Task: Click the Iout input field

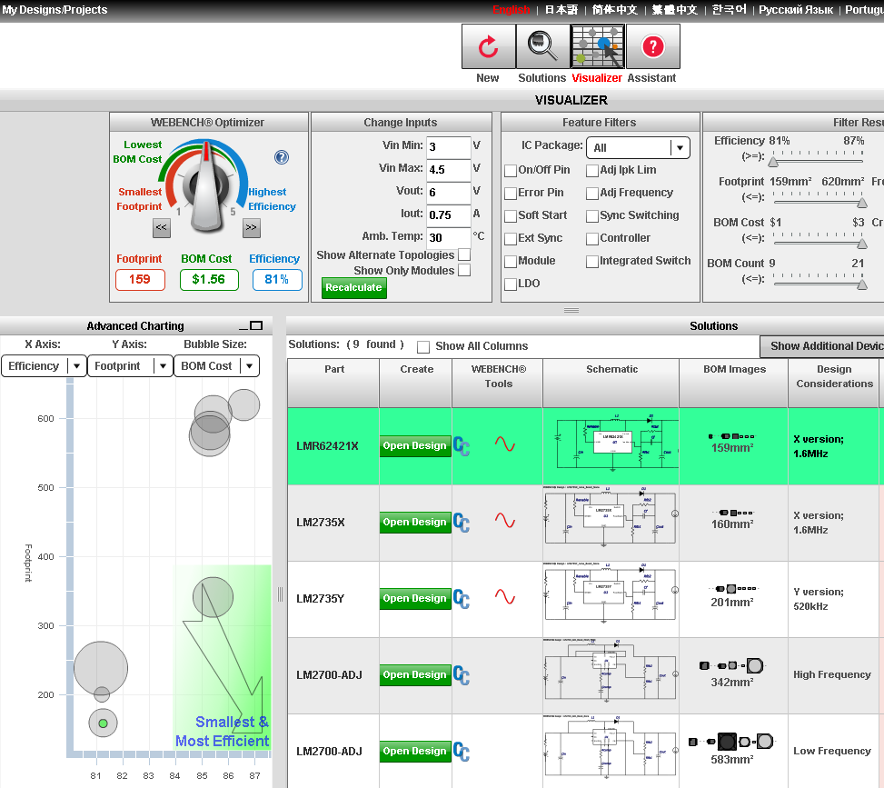Action: point(448,214)
